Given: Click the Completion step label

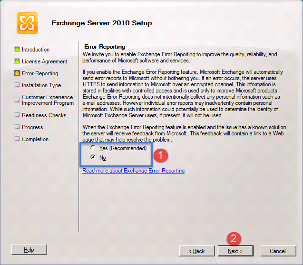Looking at the screenshot, I should tap(35, 139).
